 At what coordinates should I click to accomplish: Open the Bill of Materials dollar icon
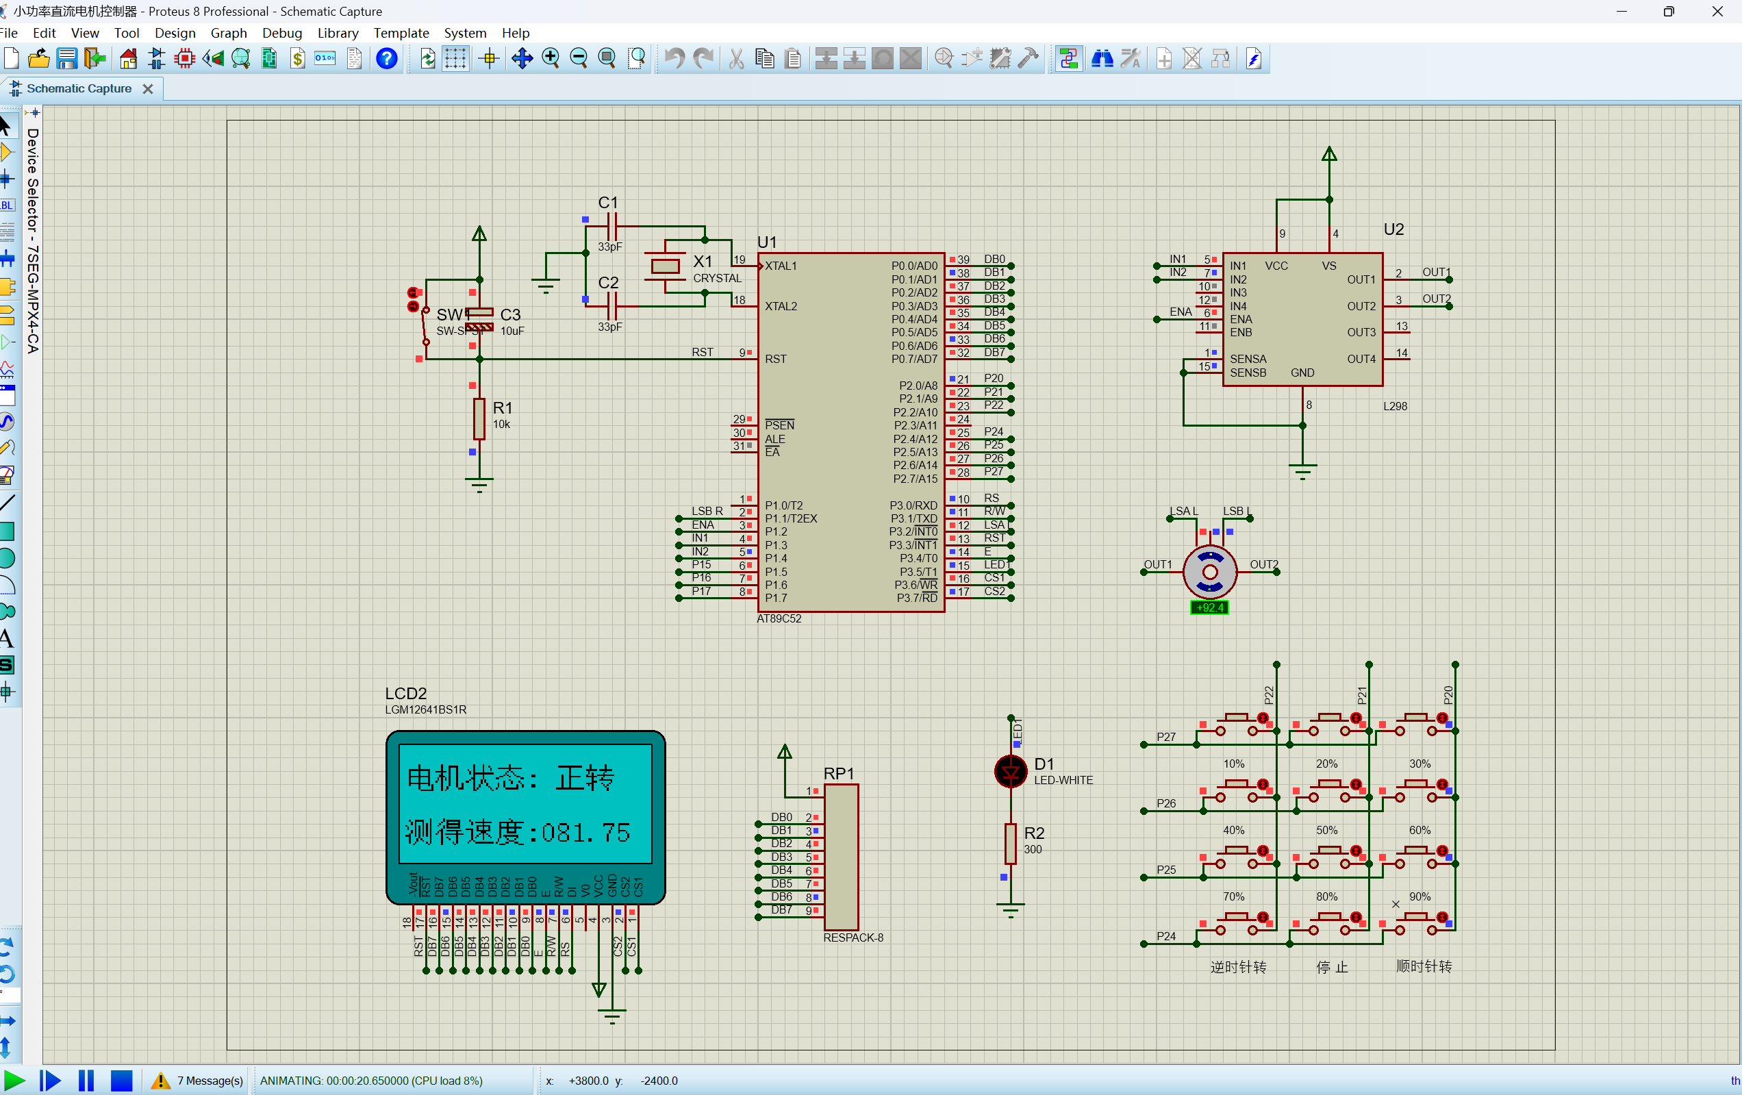[x=297, y=59]
